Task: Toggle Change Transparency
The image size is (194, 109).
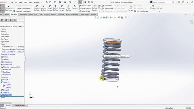Action: point(22,8)
